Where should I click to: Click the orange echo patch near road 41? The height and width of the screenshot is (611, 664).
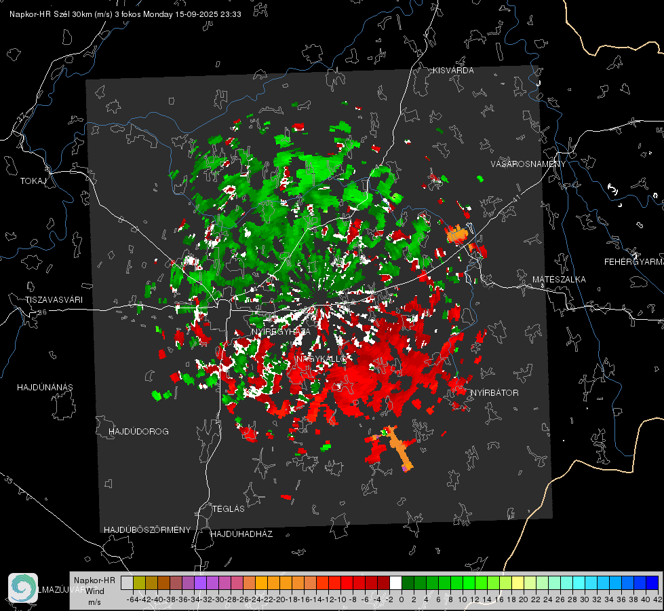coord(456,234)
